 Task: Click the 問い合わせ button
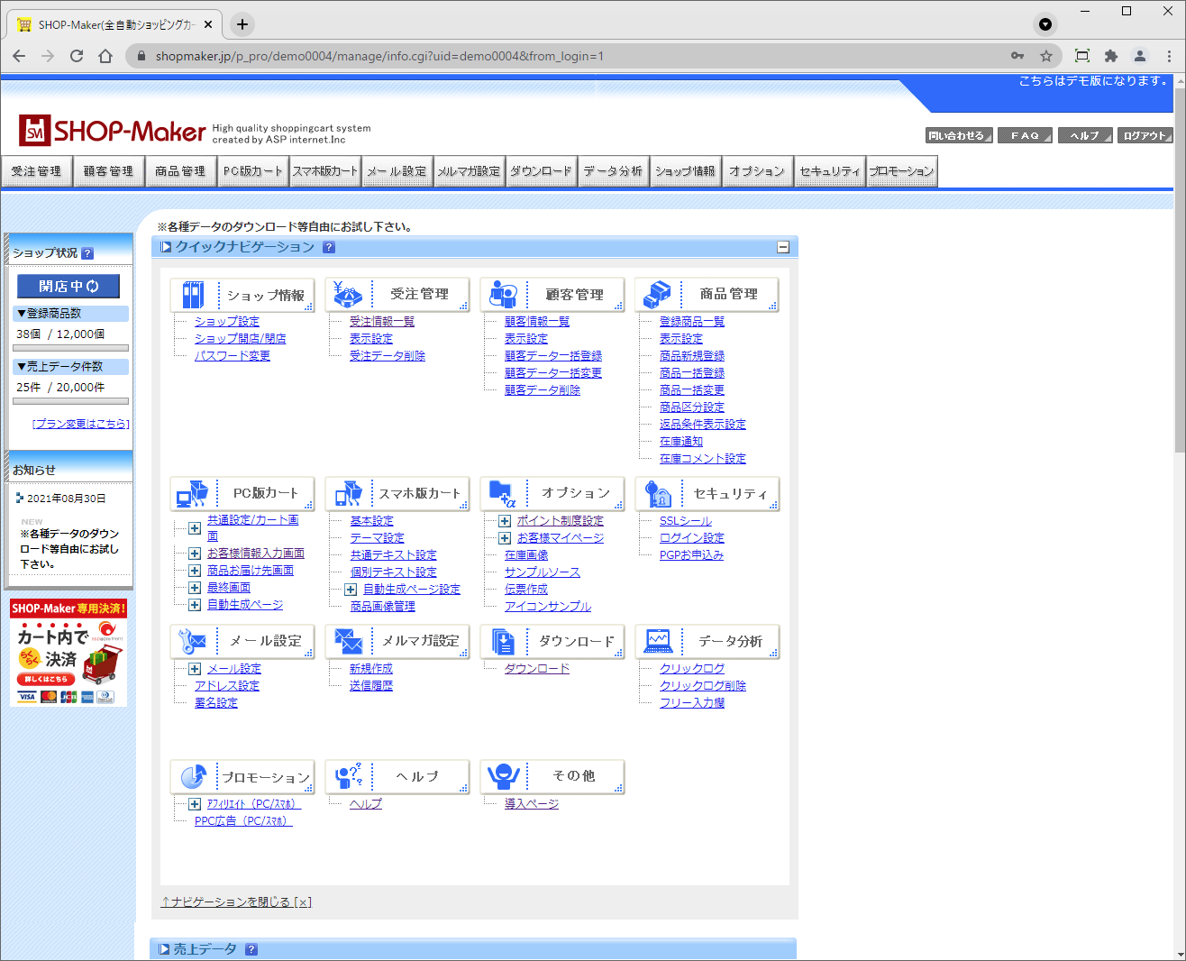(x=959, y=135)
